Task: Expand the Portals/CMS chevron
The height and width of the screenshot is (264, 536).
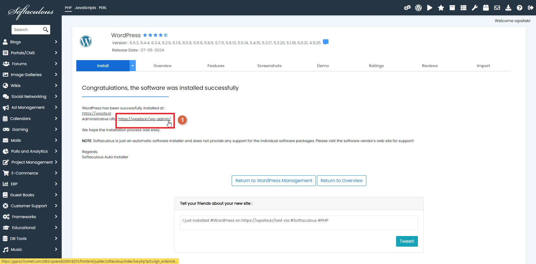Action: [56, 53]
